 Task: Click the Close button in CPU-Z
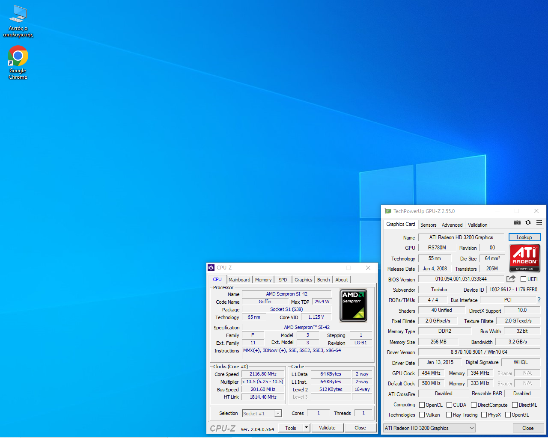pos(360,428)
